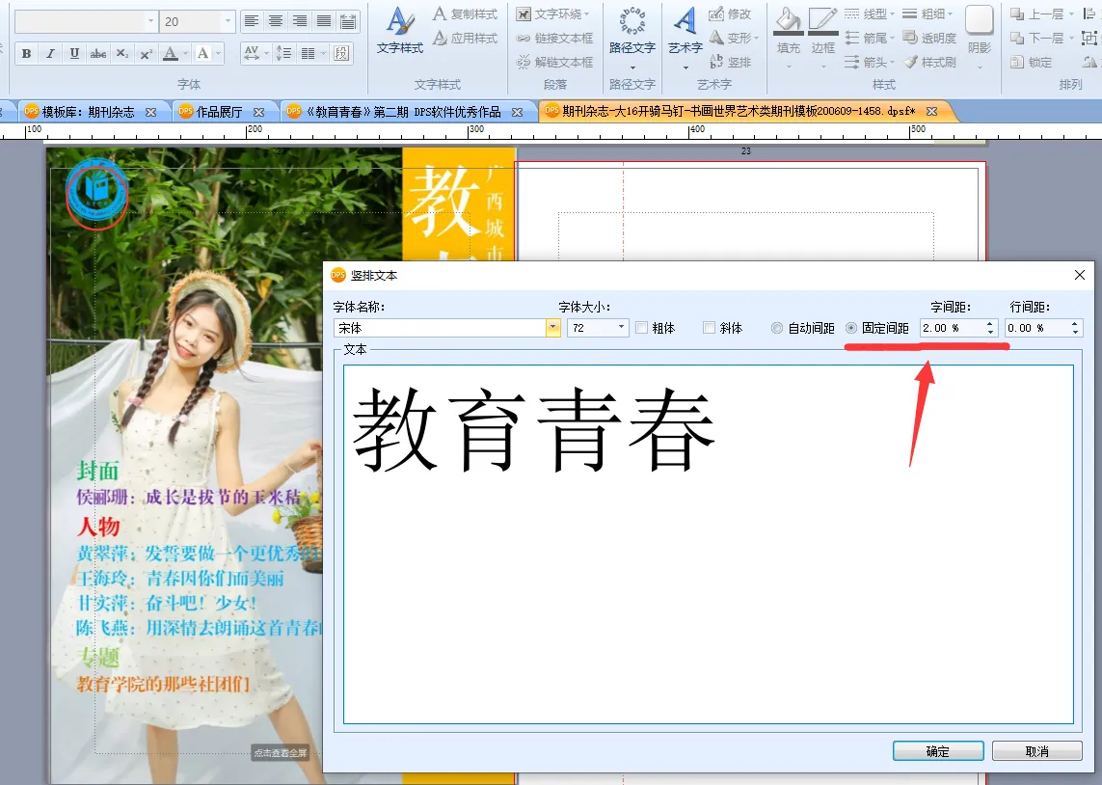
Task: Open 文字样式 text style tool
Action: [x=400, y=31]
